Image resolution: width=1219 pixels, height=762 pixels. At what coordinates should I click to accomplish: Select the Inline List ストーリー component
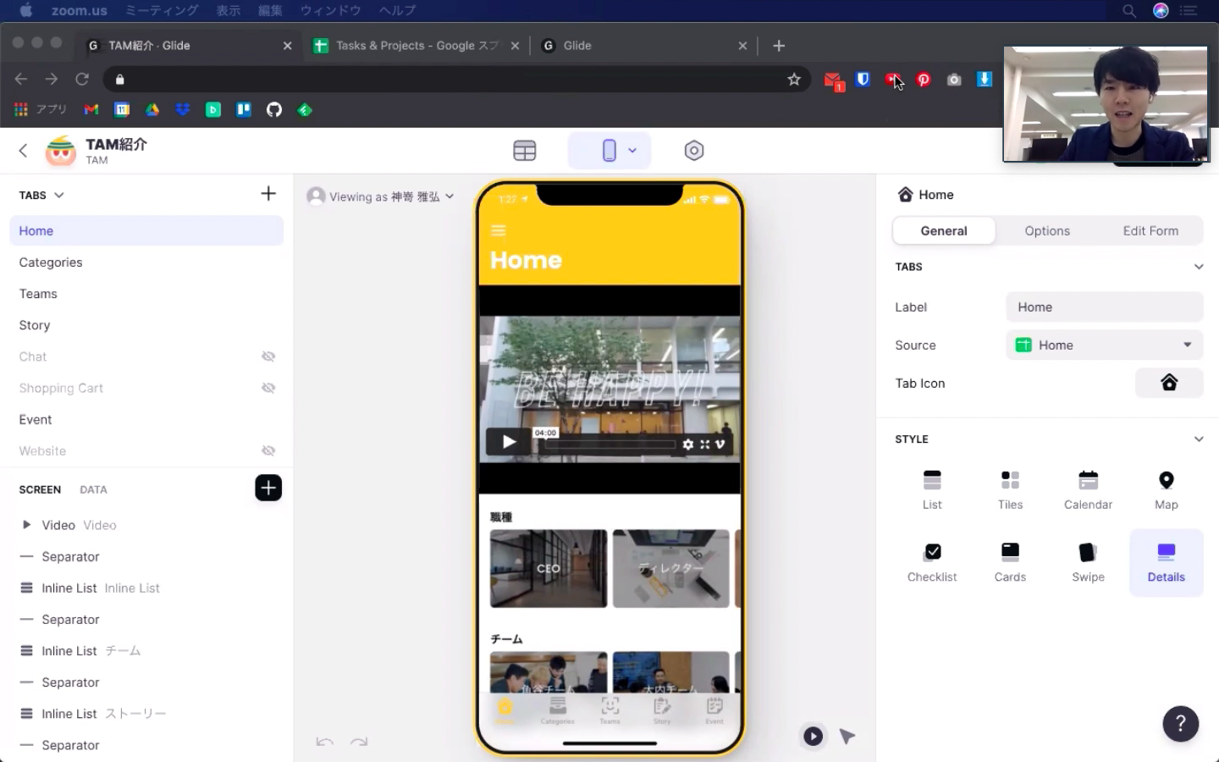tap(146, 714)
